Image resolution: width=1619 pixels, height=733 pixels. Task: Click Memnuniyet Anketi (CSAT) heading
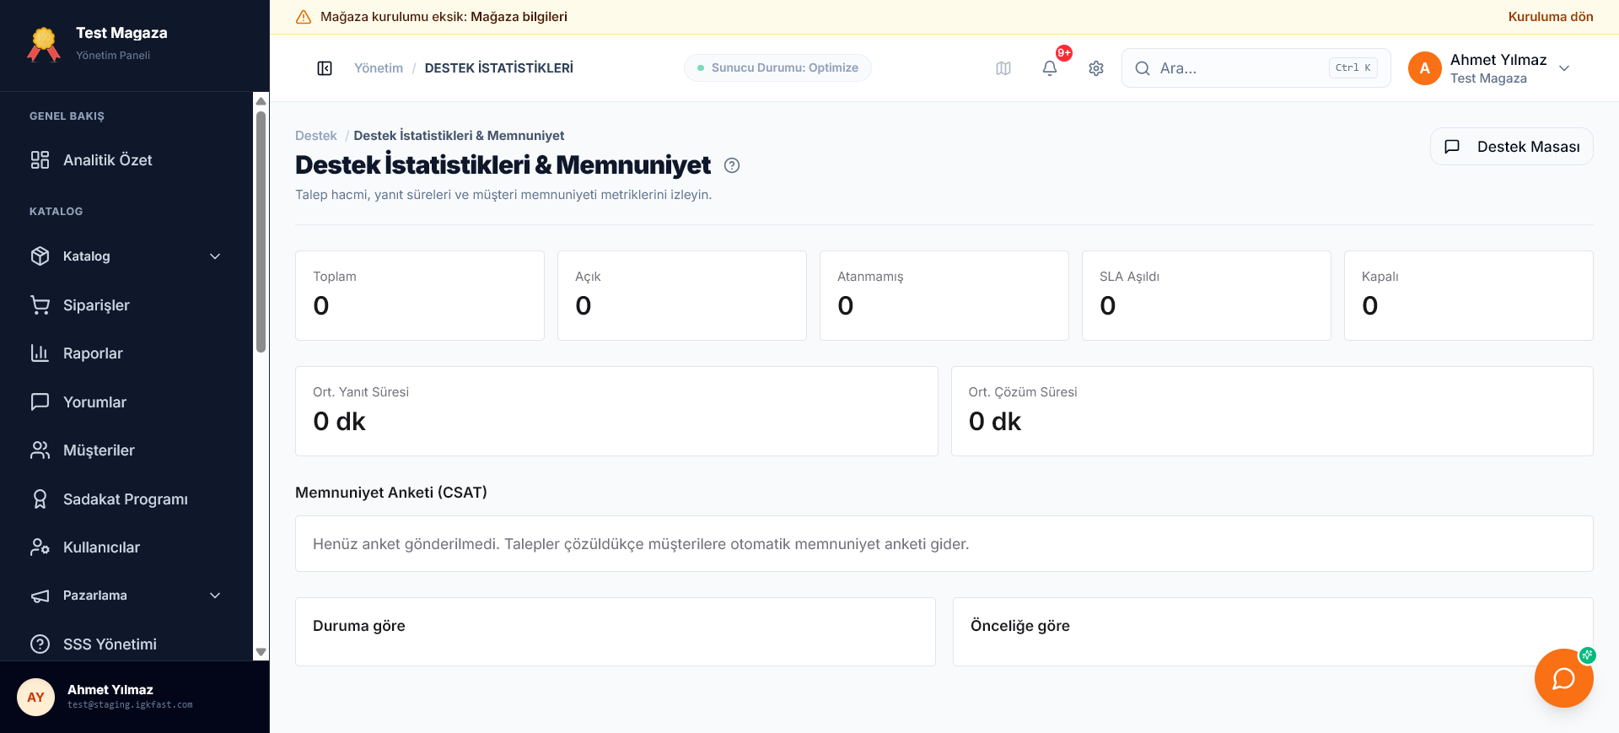pyautogui.click(x=391, y=493)
